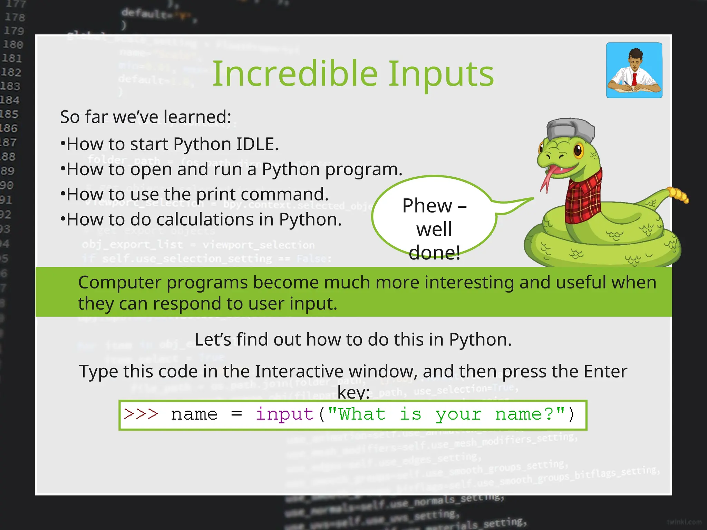The image size is (707, 530).
Task: Click the green banner about user input
Action: (353, 292)
